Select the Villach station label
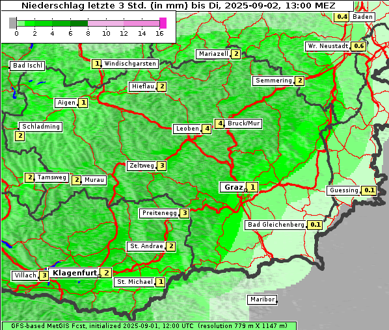389x330 pixels. (x=25, y=275)
